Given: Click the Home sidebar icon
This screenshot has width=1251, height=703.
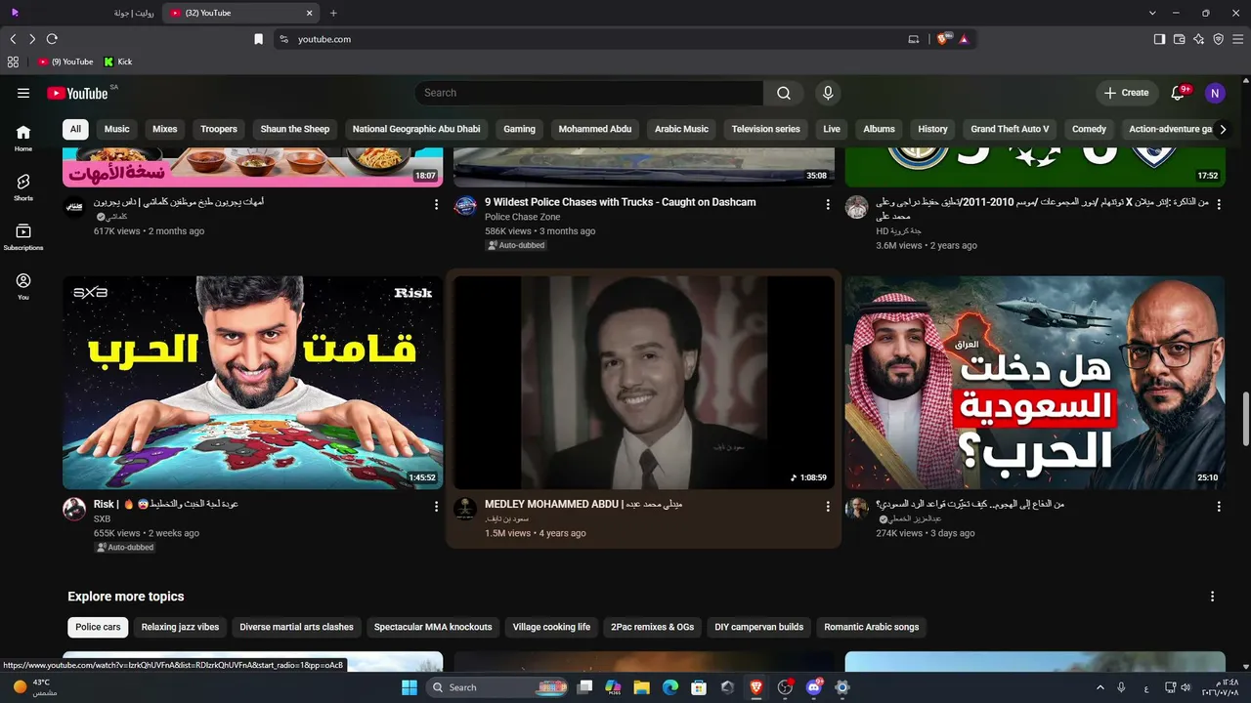Looking at the screenshot, I should (x=23, y=138).
